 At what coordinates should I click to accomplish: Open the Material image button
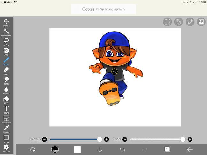coord(201,22)
